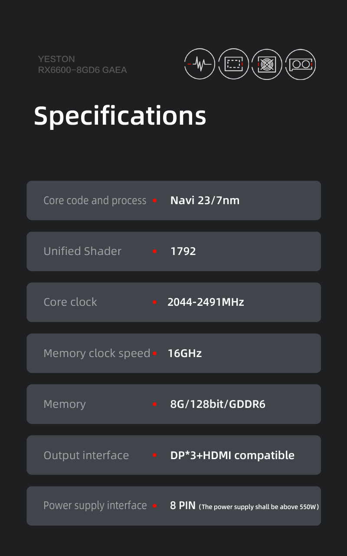Click the RX6600-8GD6 GAEA model text

pos(82,70)
